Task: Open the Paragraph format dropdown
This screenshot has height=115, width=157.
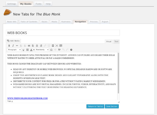Action: [x=14, y=50]
